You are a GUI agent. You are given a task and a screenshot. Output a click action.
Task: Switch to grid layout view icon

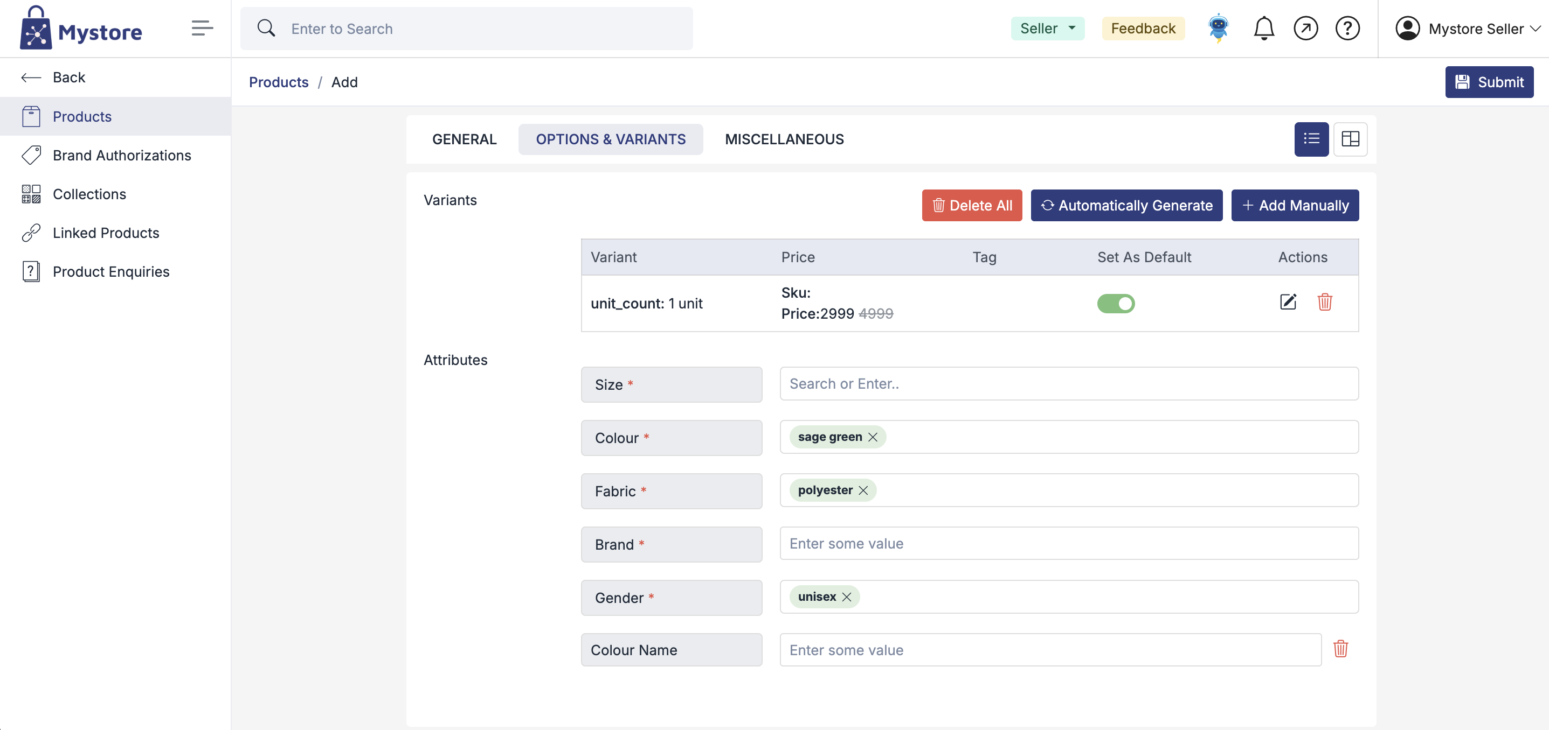click(1350, 139)
